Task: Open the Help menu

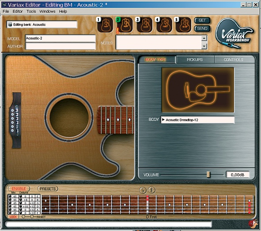Action: point(63,11)
